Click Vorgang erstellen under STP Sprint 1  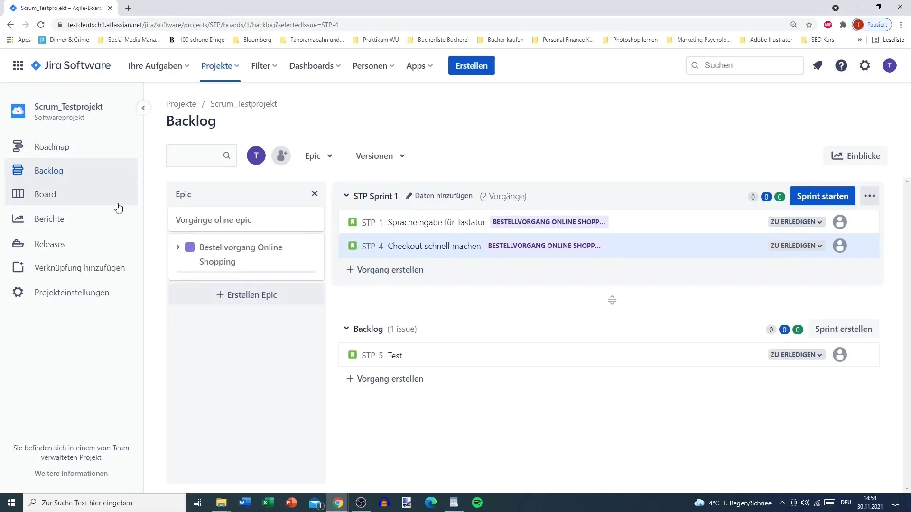384,269
